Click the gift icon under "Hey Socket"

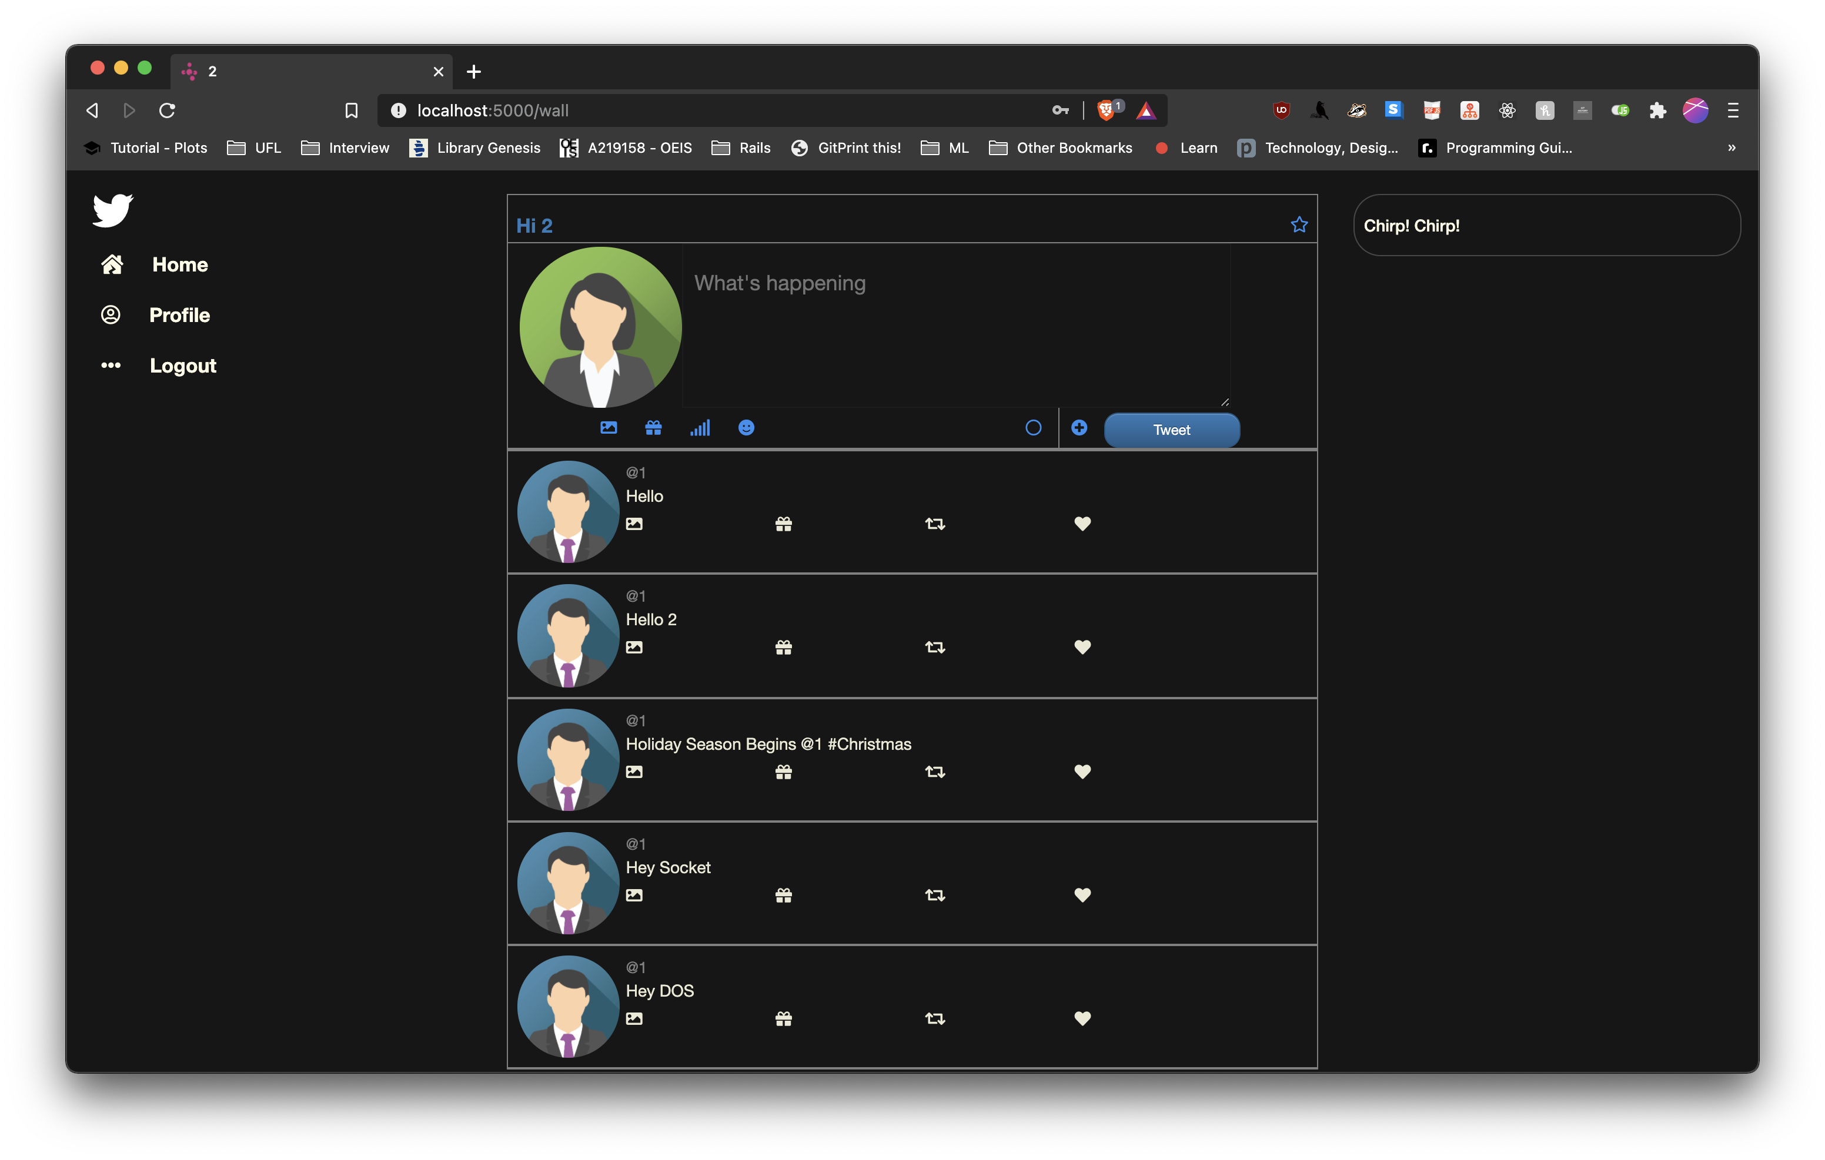point(784,896)
